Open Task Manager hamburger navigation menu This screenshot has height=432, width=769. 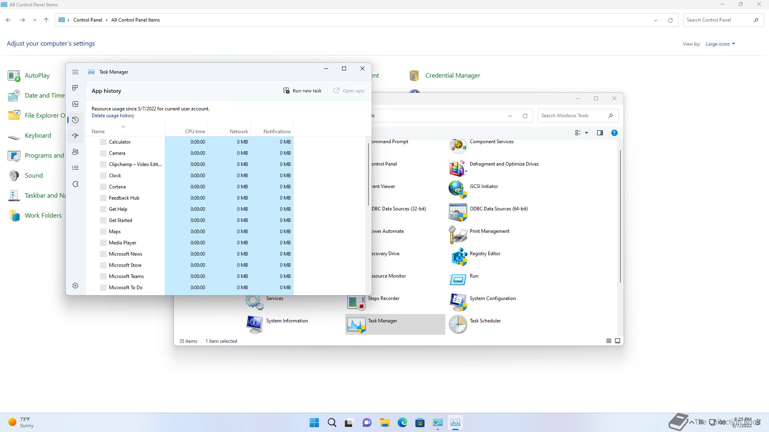pyautogui.click(x=75, y=72)
